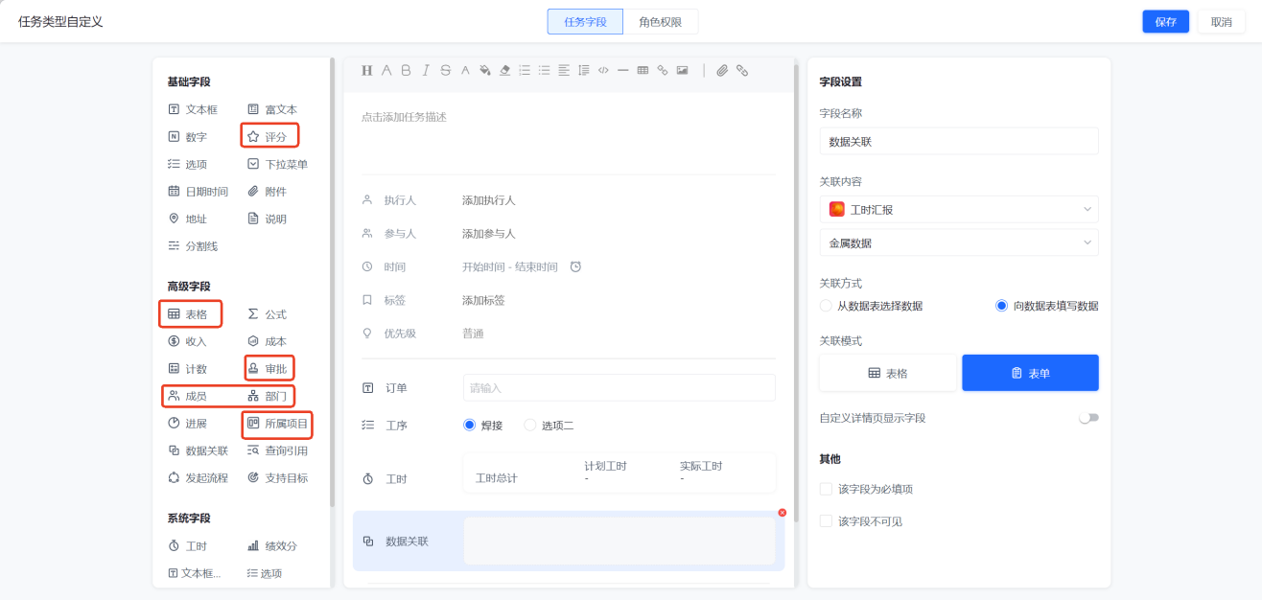Add the 分割线 divider field
1262x600 pixels.
pos(194,246)
